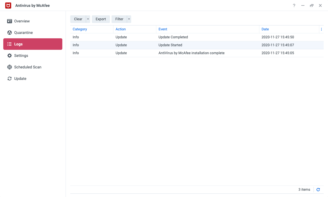Click the Quarantine radiation icon in sidebar
Image resolution: width=328 pixels, height=197 pixels.
tap(10, 33)
